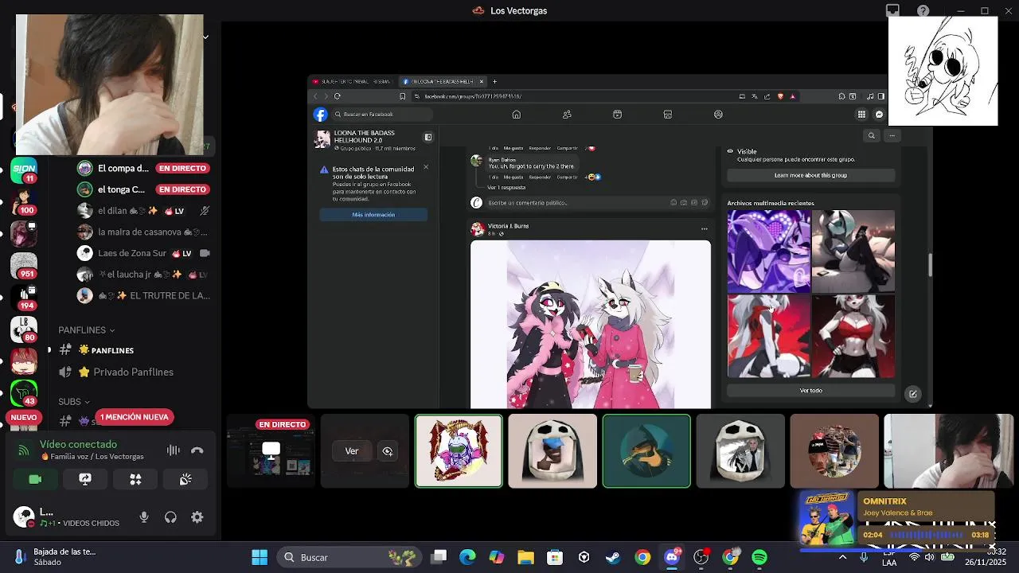Dismiss the community chats notice

pyautogui.click(x=425, y=167)
